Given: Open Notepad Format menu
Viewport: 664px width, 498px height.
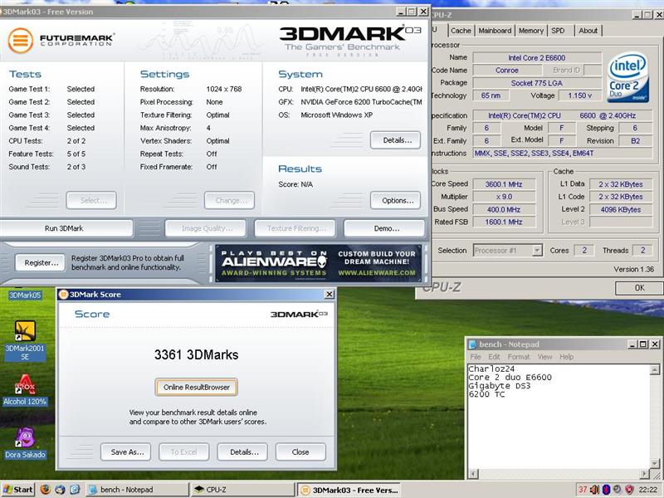Looking at the screenshot, I should [519, 357].
